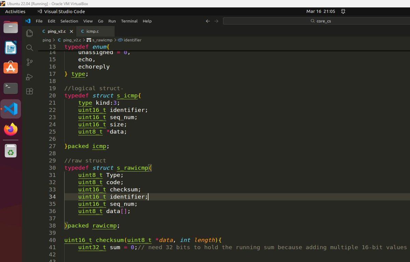Click Visual Studio Code dock icon

(11, 109)
